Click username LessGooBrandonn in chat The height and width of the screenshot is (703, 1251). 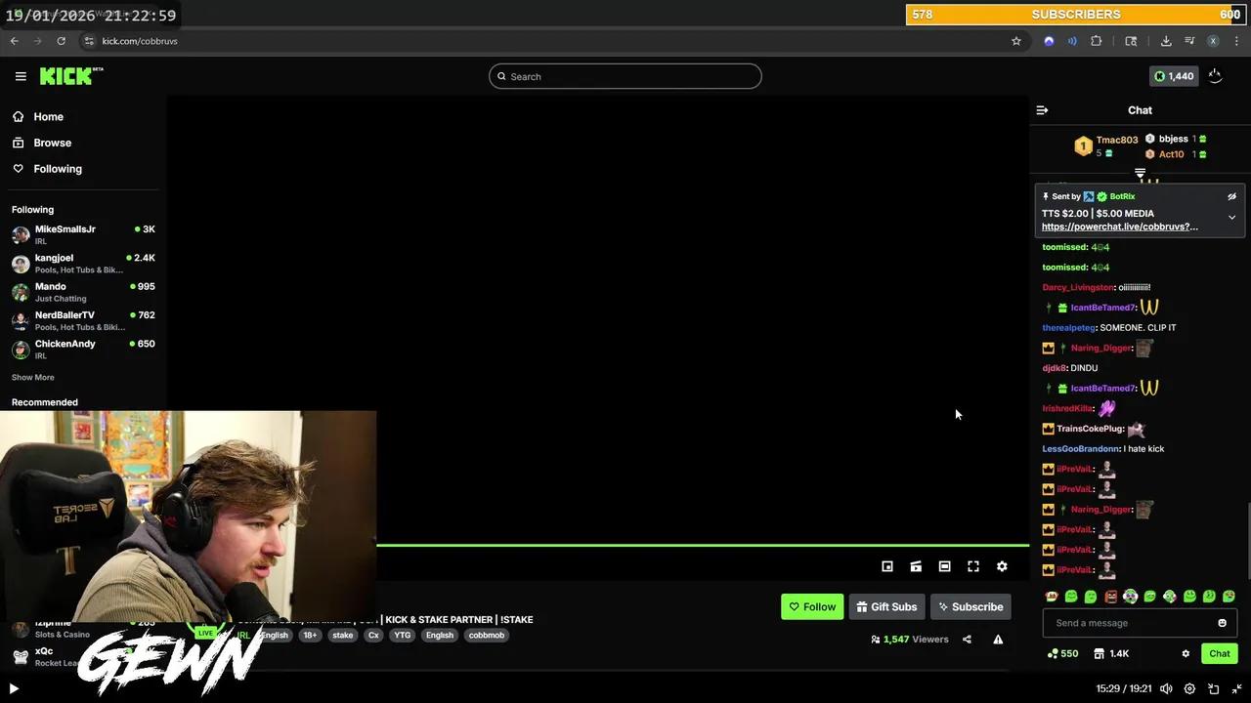point(1080,449)
